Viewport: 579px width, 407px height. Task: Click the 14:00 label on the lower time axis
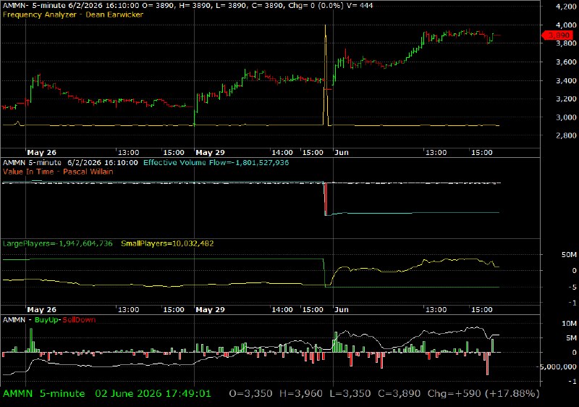282,309
